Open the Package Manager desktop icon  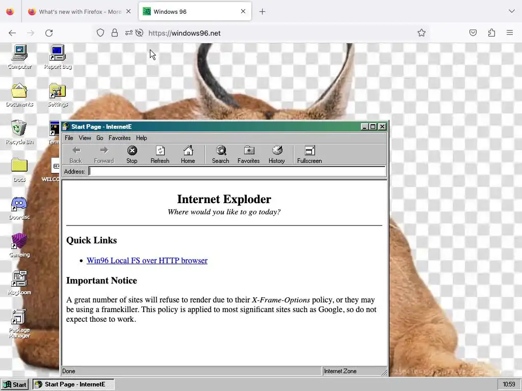click(19, 323)
